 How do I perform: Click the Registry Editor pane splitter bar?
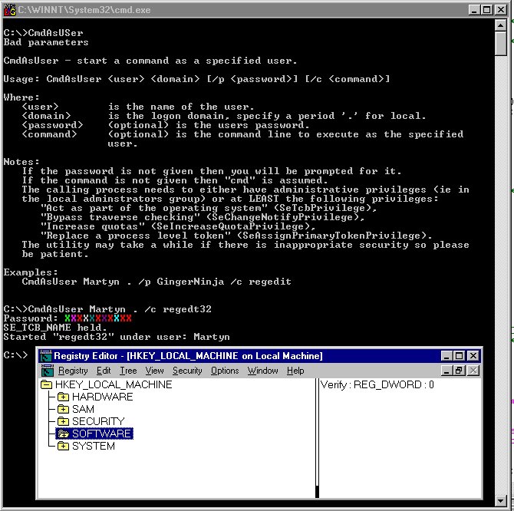pos(317,438)
